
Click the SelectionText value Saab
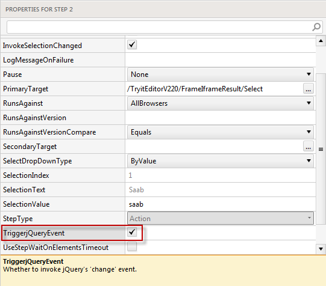pyautogui.click(x=136, y=190)
